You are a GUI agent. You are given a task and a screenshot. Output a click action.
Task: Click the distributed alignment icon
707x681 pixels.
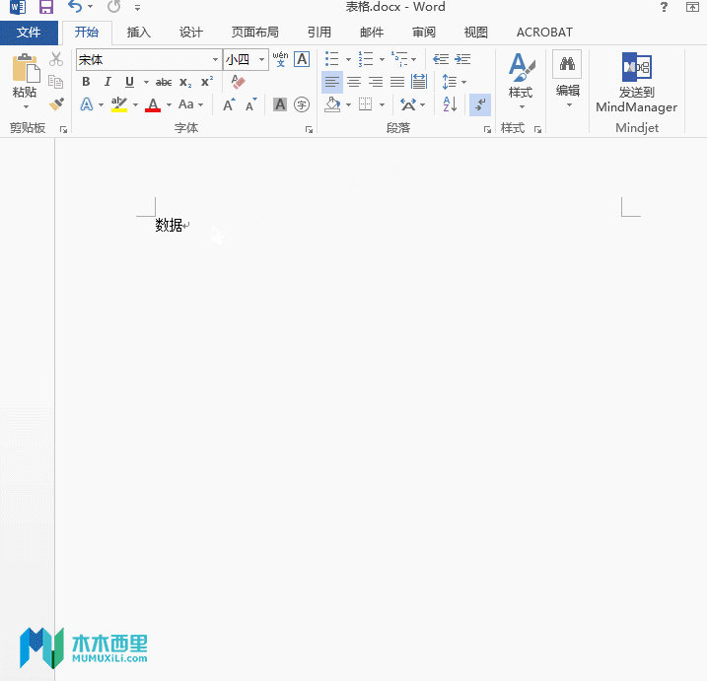click(x=419, y=82)
